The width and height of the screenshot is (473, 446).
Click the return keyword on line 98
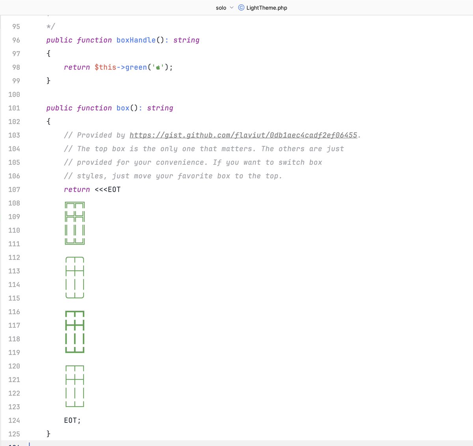click(x=77, y=67)
